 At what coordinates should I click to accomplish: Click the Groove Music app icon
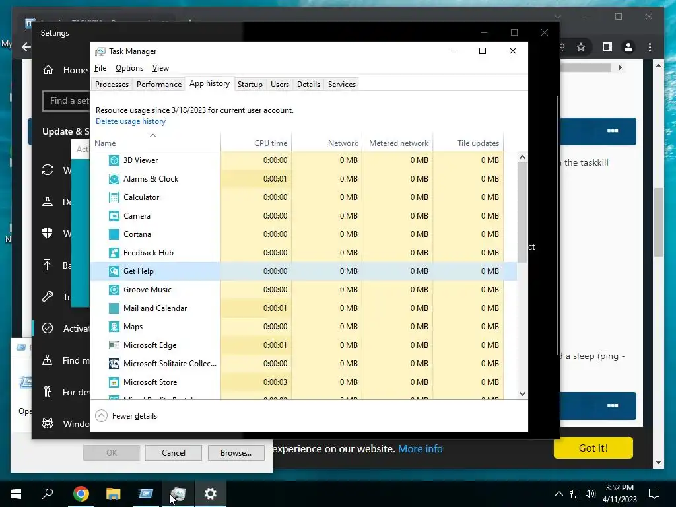coord(114,290)
